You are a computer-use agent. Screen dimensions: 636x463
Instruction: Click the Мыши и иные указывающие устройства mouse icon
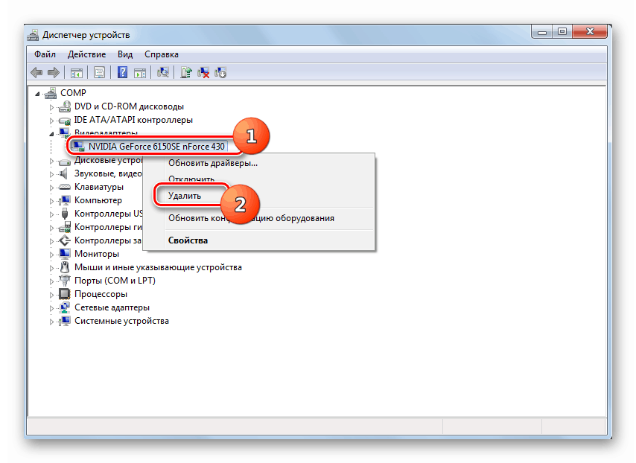click(65, 267)
